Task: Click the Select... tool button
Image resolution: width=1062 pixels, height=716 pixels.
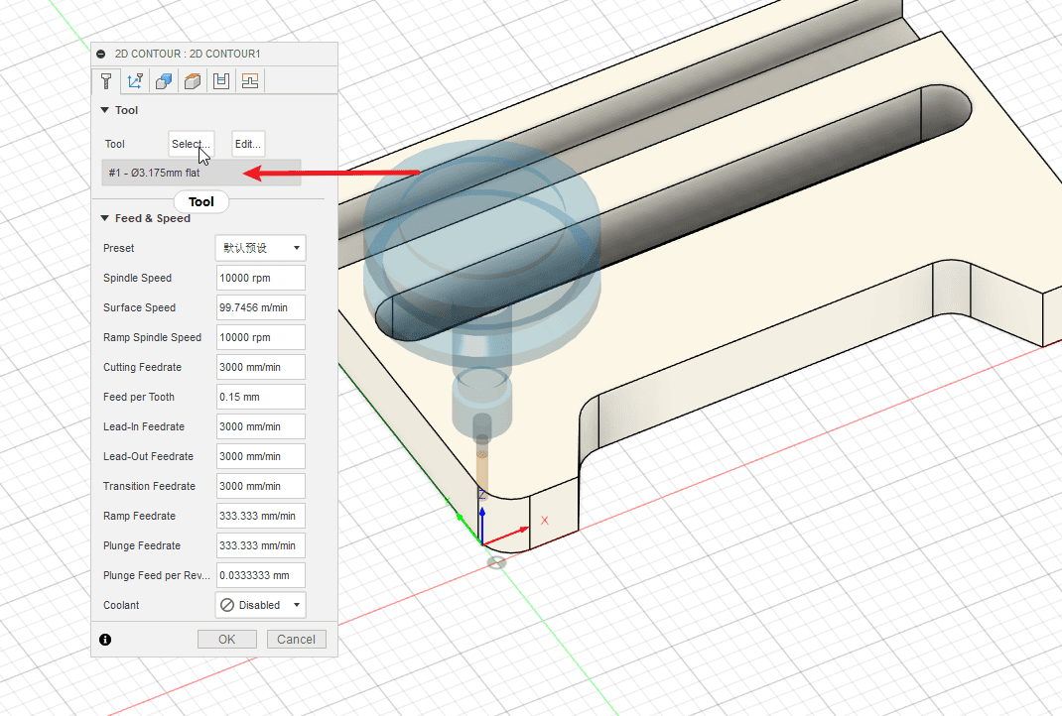Action: point(191,144)
